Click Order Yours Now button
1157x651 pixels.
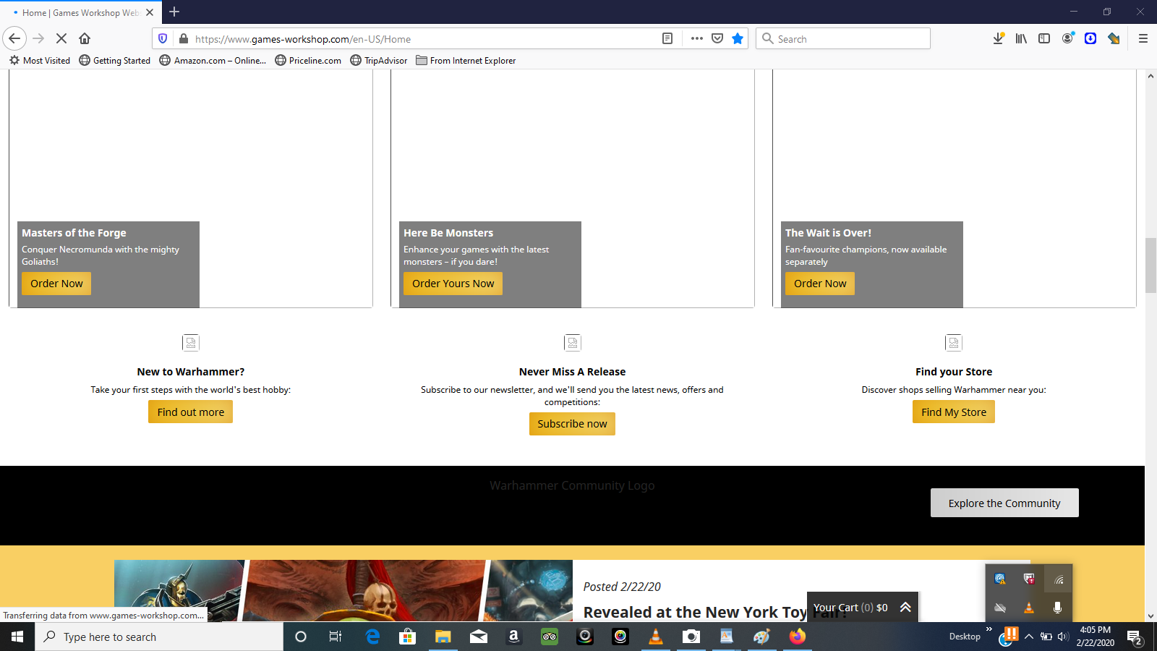point(453,284)
